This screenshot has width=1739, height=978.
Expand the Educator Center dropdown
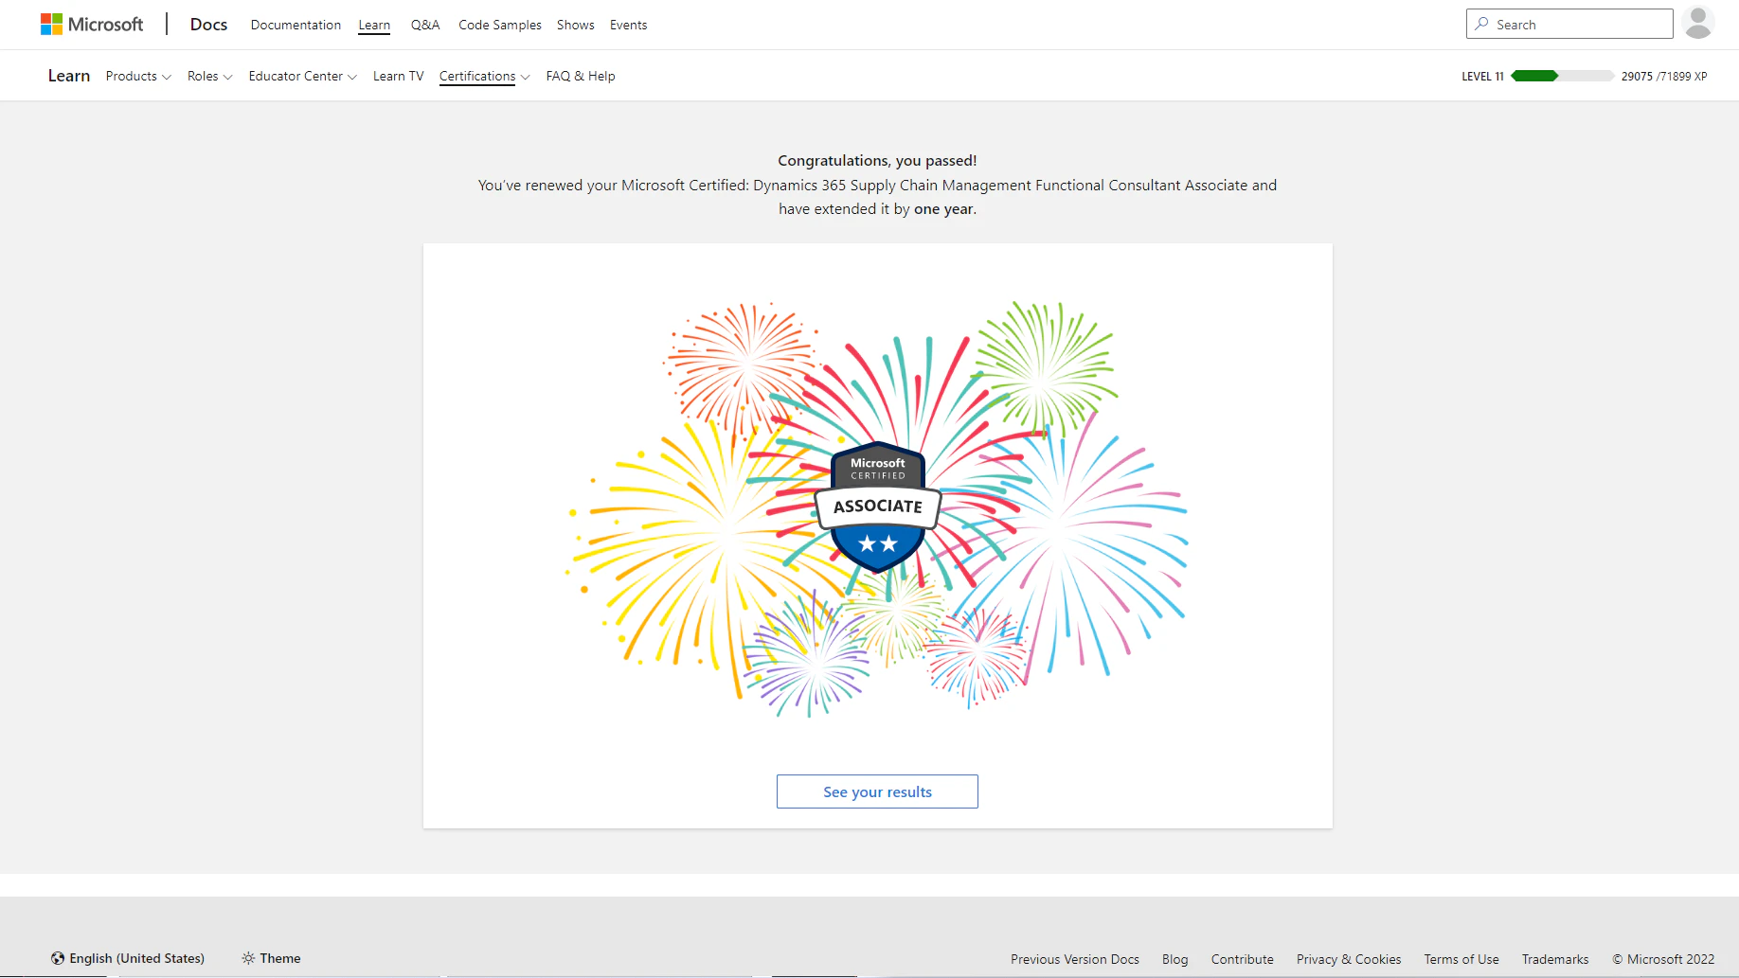pyautogui.click(x=303, y=76)
